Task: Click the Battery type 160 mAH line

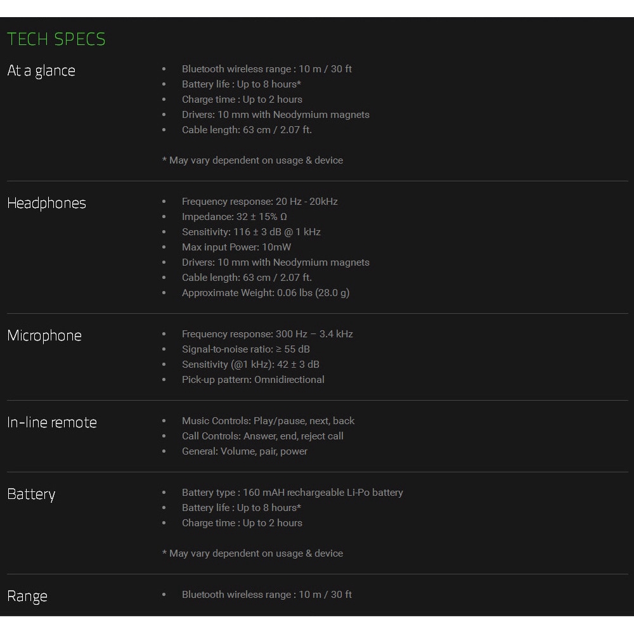Action: point(292,493)
